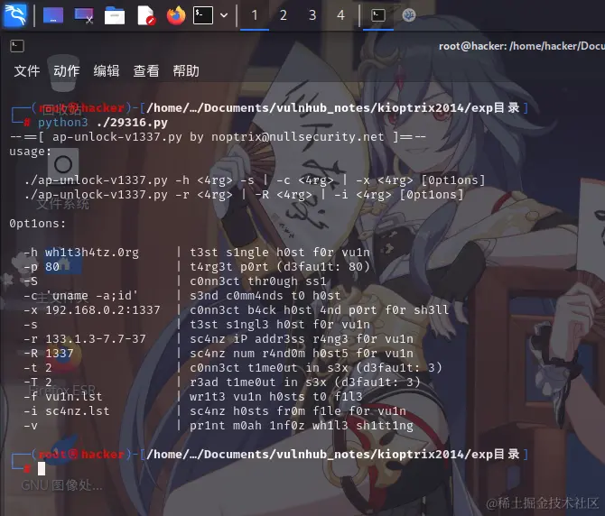Click the highlighted 'wh1t3h4tz.0rg' text
The width and height of the screenshot is (605, 516).
(x=92, y=253)
